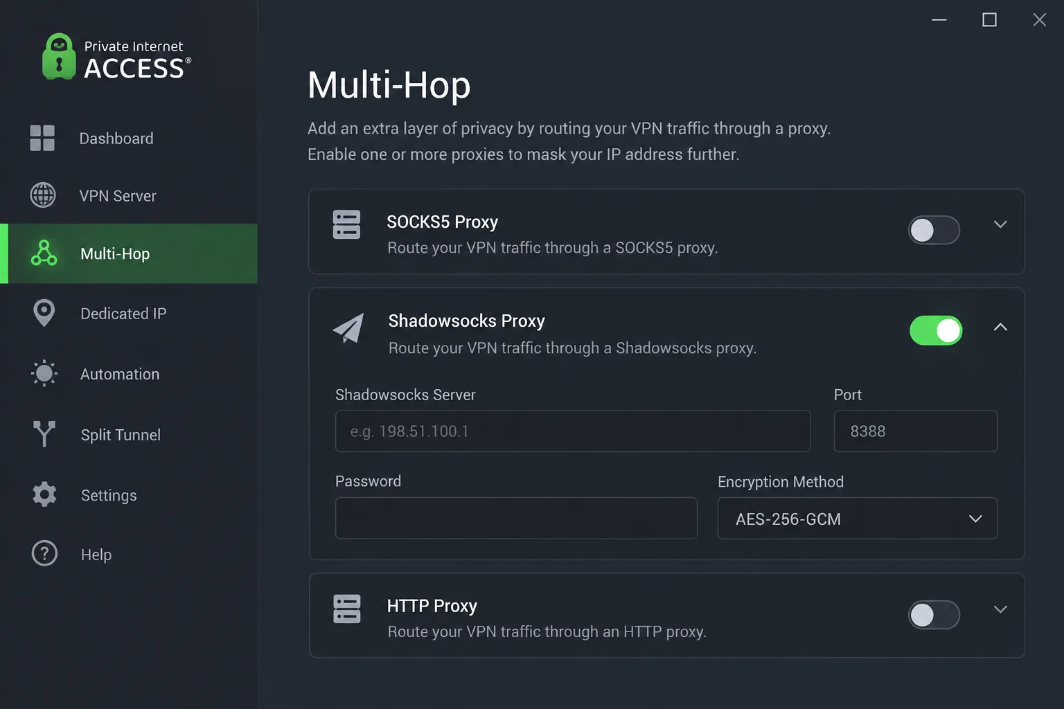
Task: Close the Private Internet Access window
Action: coord(1039,20)
